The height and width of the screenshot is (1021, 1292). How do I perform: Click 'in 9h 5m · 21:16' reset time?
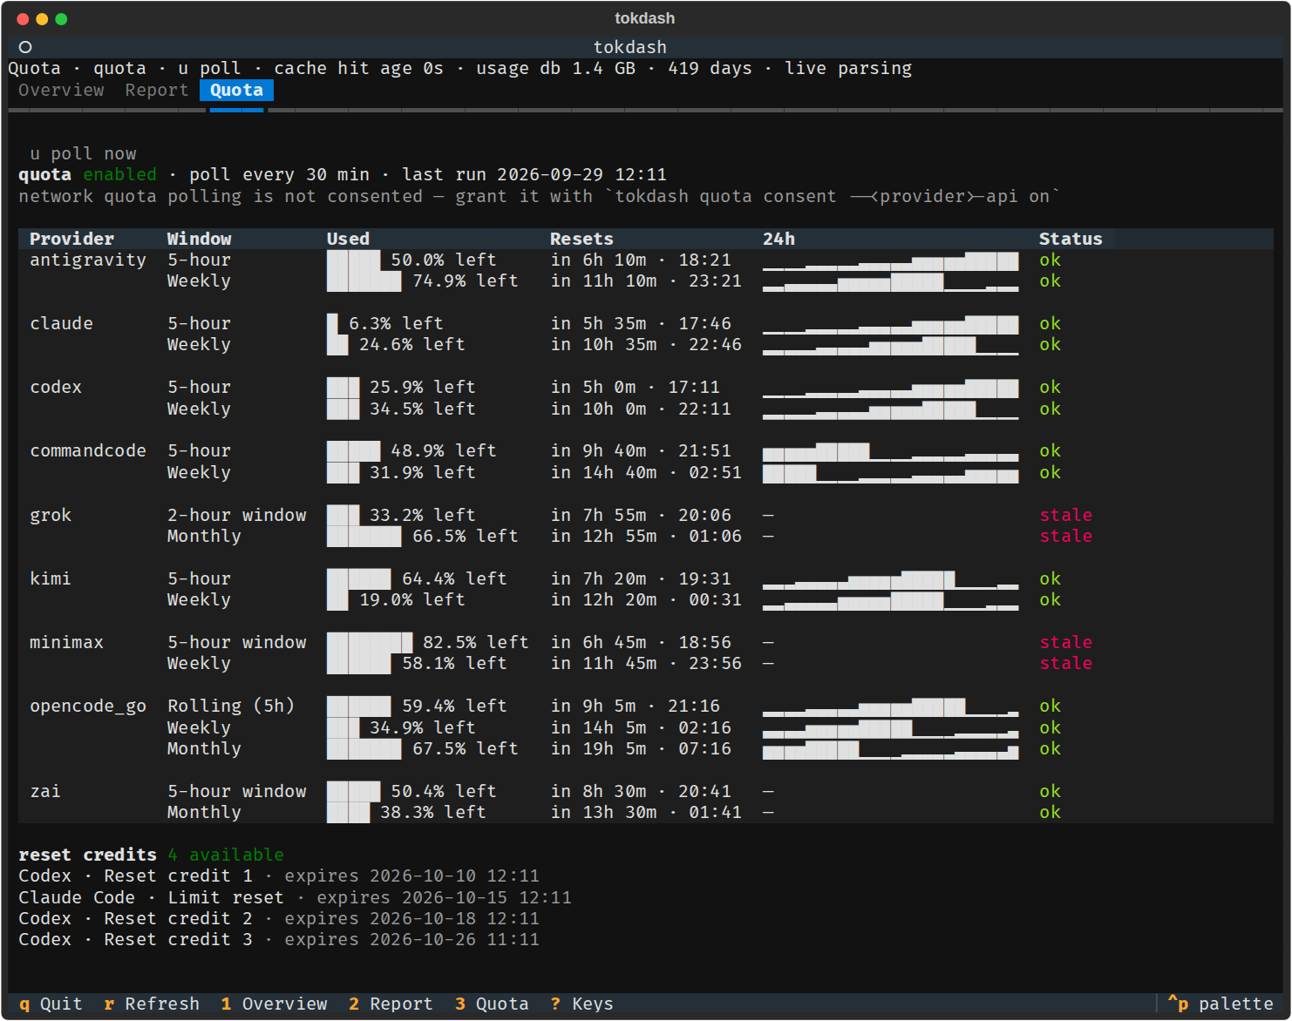(636, 706)
